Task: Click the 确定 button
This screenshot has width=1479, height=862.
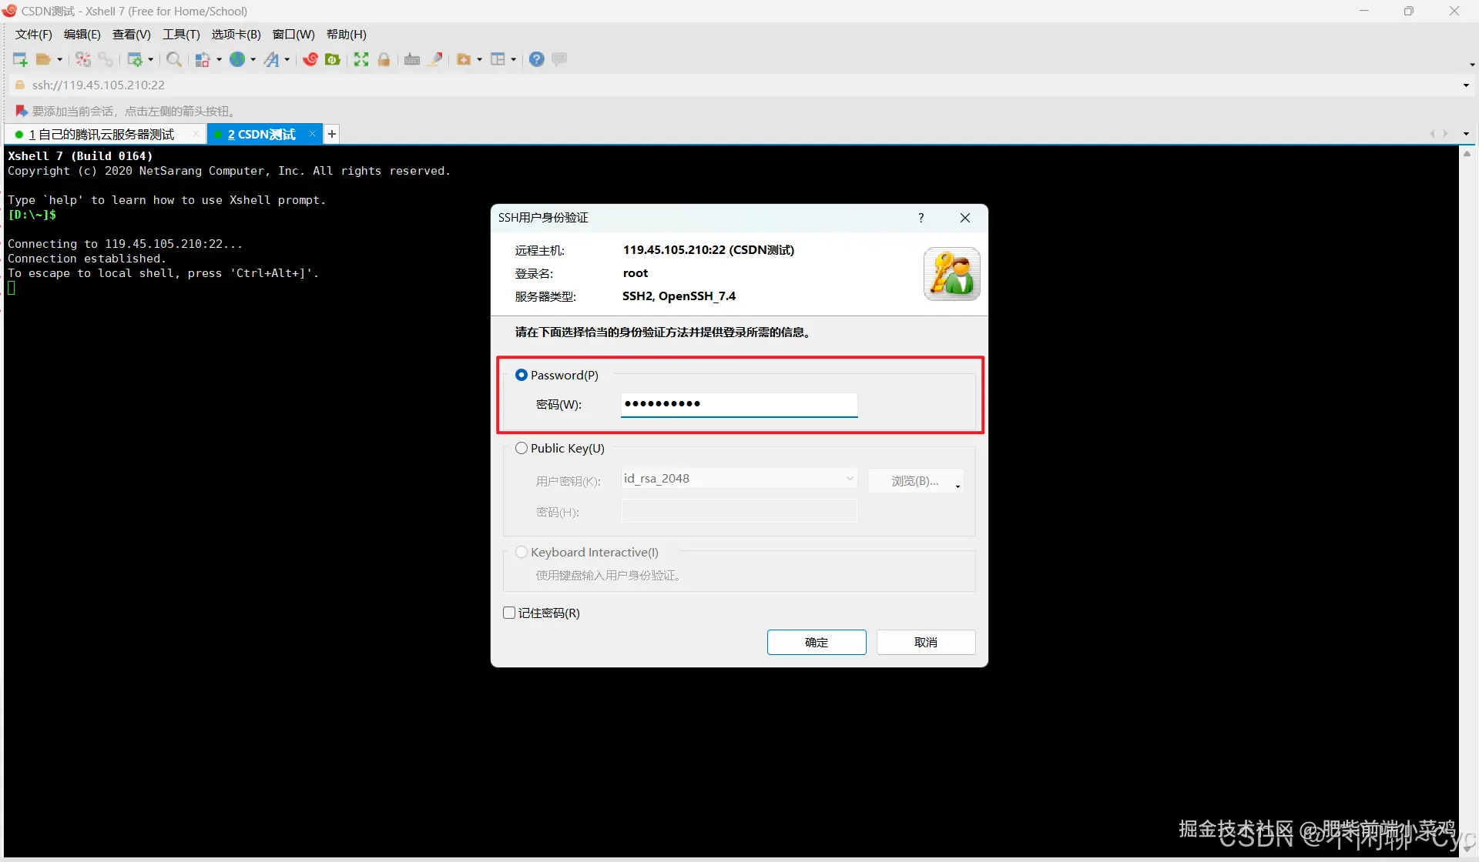Action: pyautogui.click(x=816, y=642)
